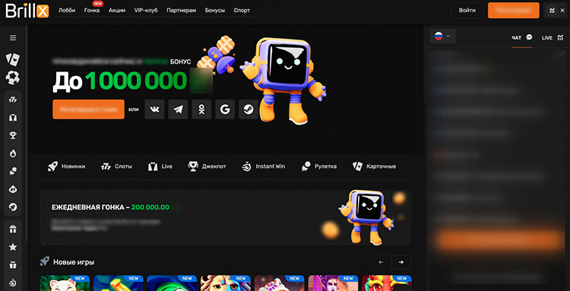Expand the Russian flag language dropdown
This screenshot has height=291, width=570.
[442, 36]
